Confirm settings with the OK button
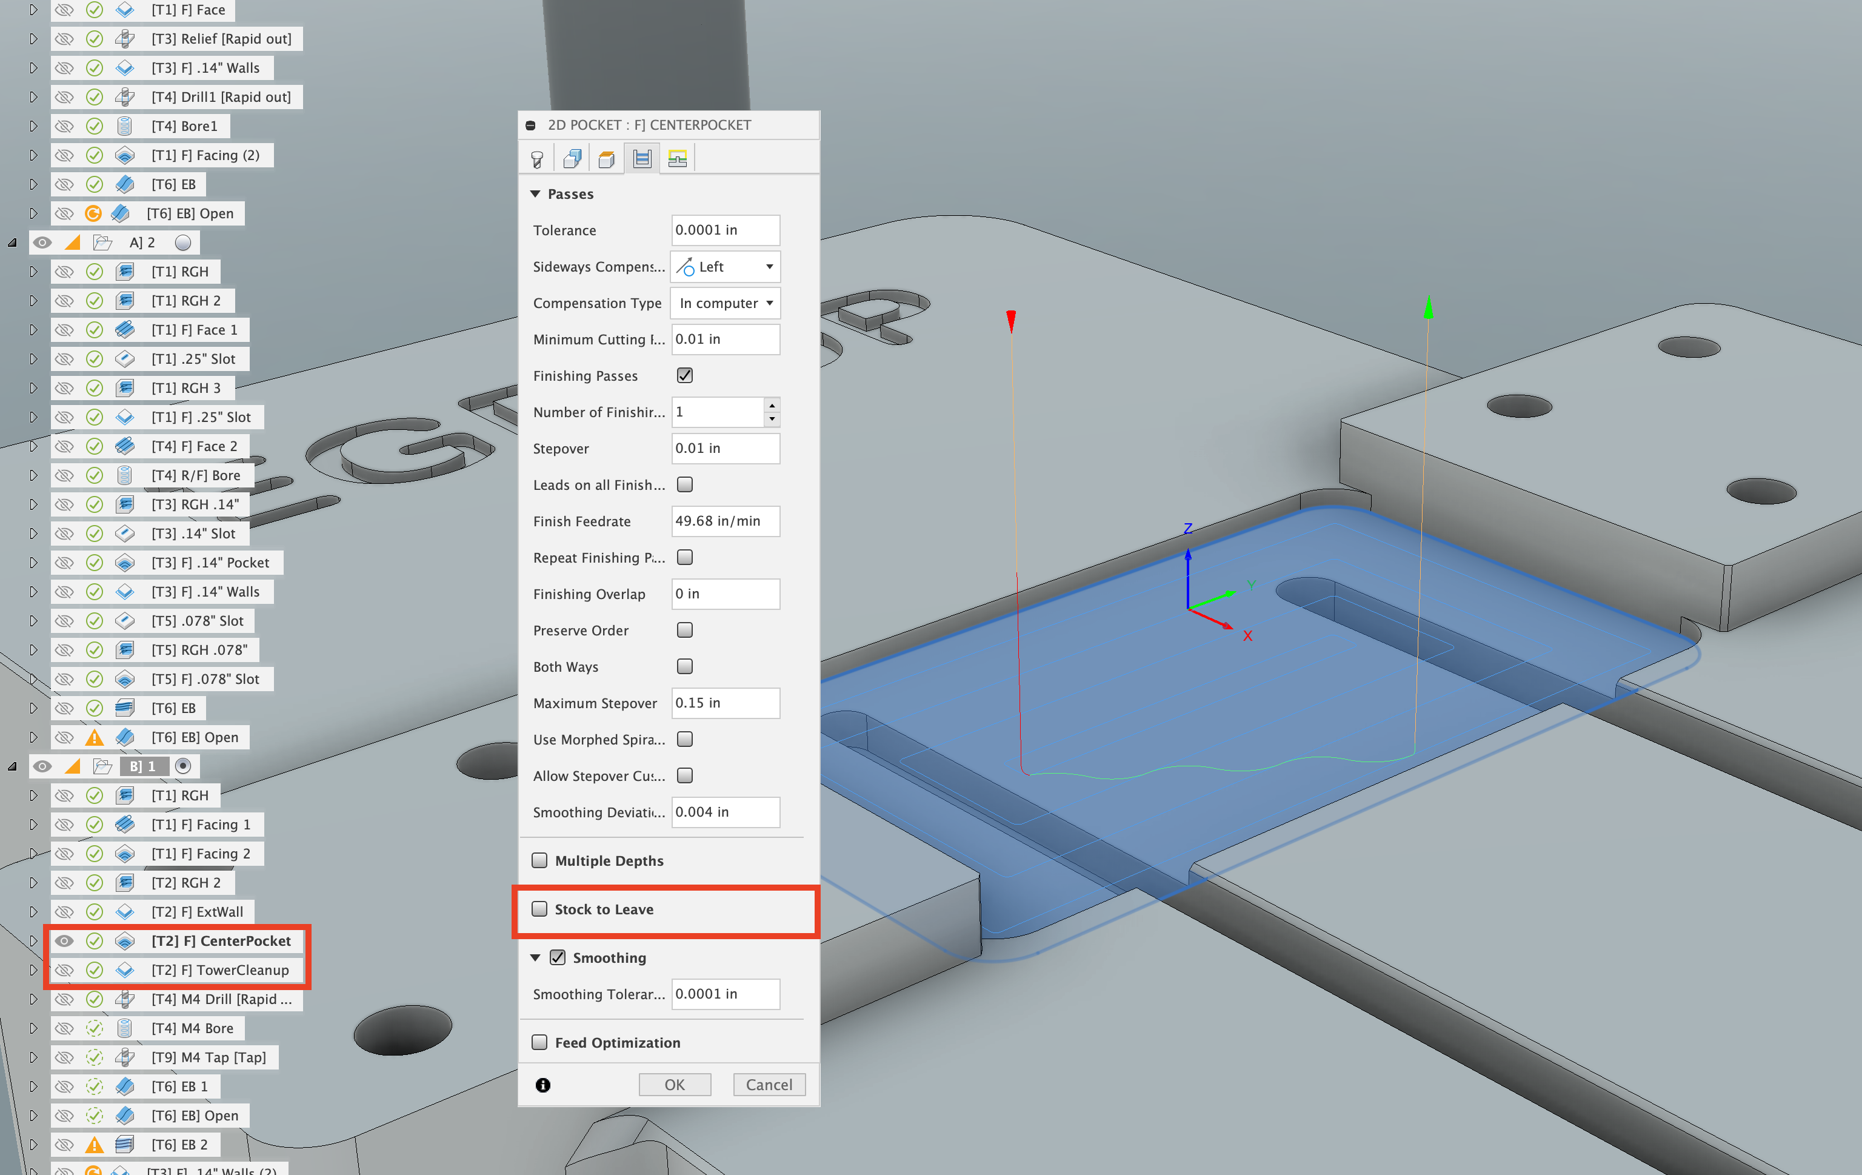The width and height of the screenshot is (1862, 1175). [x=674, y=1083]
